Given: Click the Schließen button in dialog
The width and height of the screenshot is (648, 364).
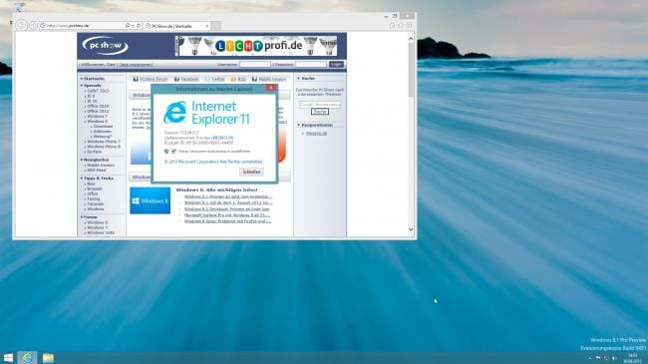Looking at the screenshot, I should click(251, 172).
